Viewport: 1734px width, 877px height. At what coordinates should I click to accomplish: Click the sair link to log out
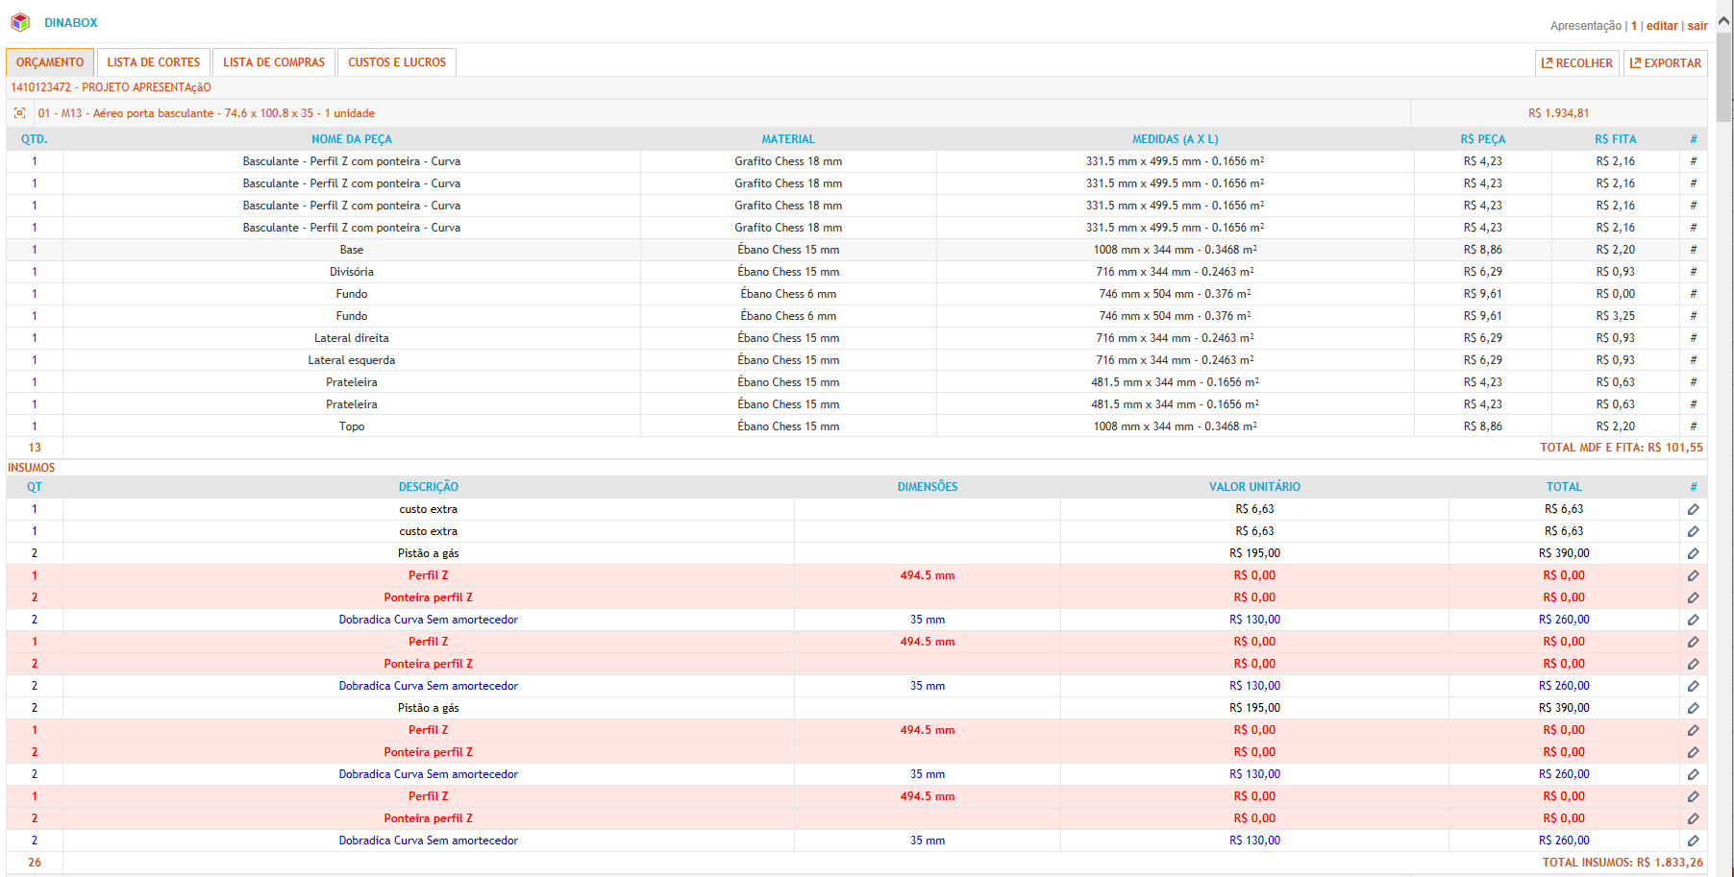coord(1697,26)
